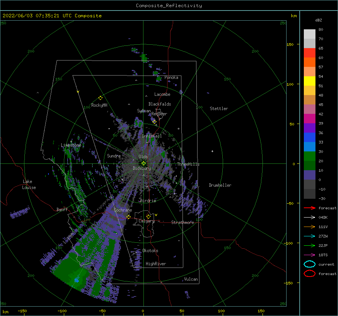Click the Airdrie city label
Image resolution: width=338 pixels, height=316 pixels.
(x=148, y=201)
